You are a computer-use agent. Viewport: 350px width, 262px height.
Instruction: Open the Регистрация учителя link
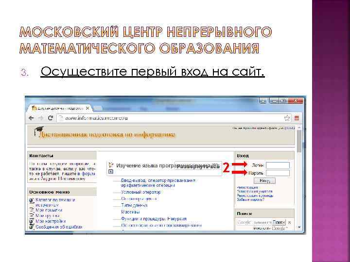coord(255,192)
